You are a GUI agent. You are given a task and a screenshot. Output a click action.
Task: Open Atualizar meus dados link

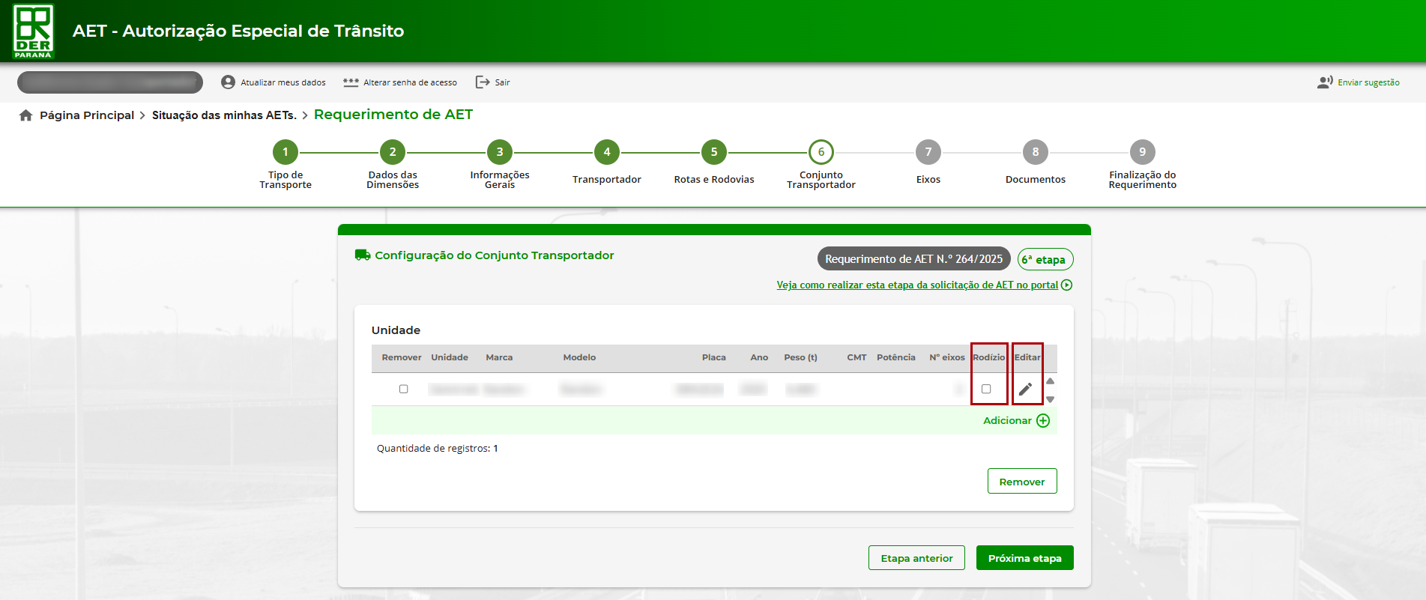coord(283,82)
